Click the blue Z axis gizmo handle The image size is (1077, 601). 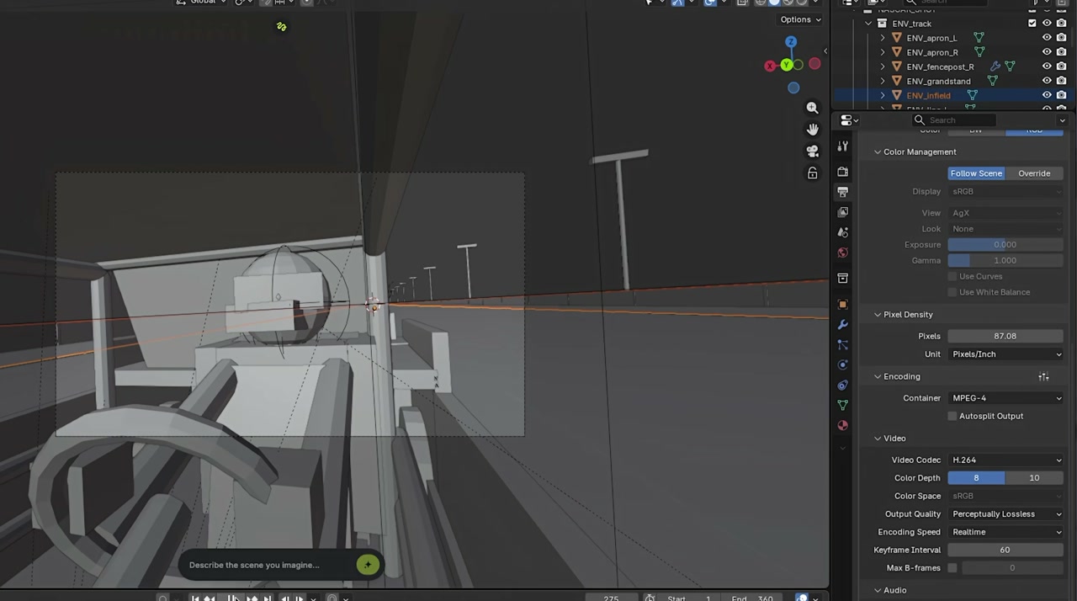pos(791,42)
